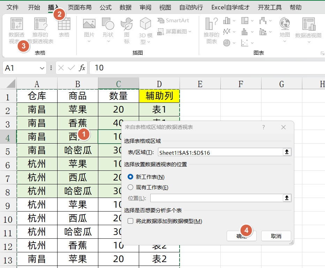Click 屏幕截图 screenshot icon

161,32
